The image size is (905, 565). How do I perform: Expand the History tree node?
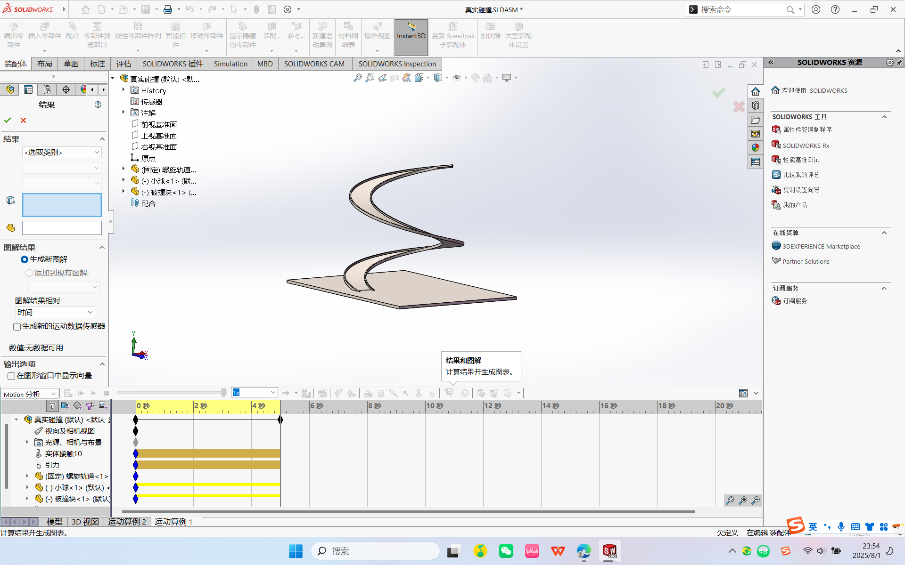click(x=123, y=90)
